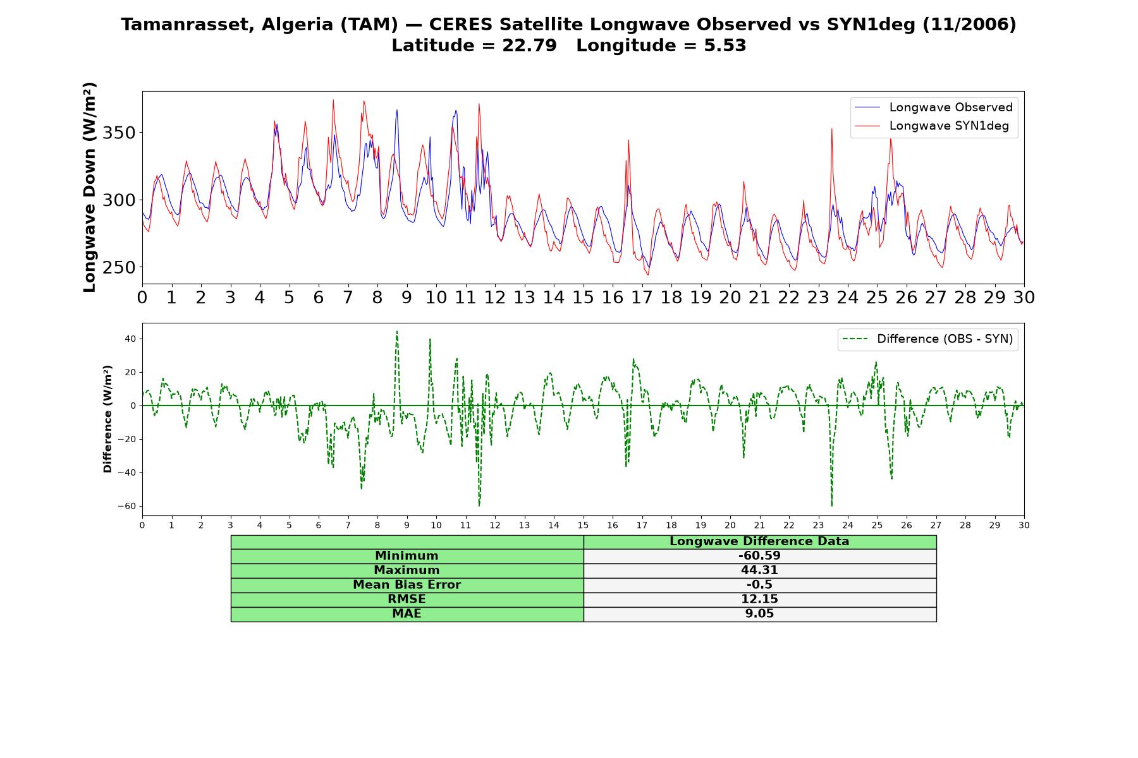Click the MAE value 9.05 cell
Viewport: 1138px width, 758px height.
coord(760,614)
